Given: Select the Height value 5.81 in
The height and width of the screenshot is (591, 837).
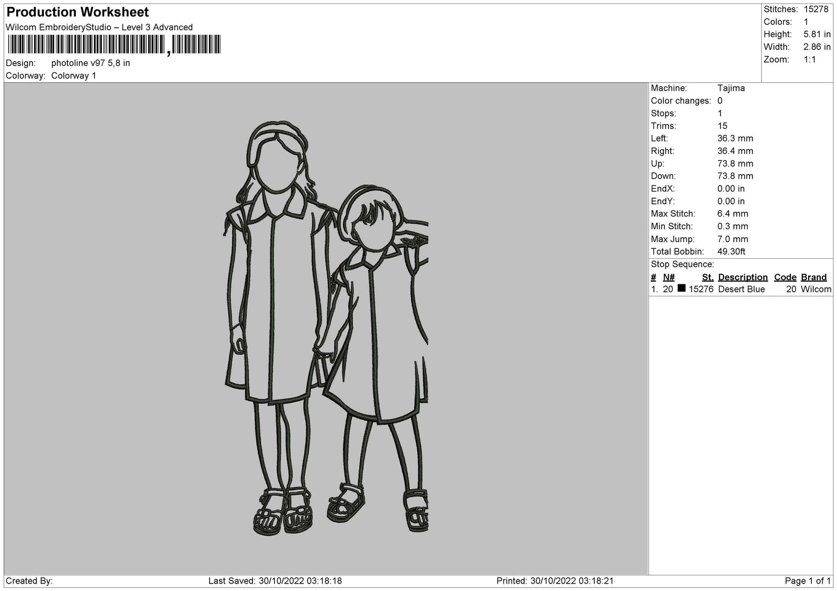Looking at the screenshot, I should (817, 35).
